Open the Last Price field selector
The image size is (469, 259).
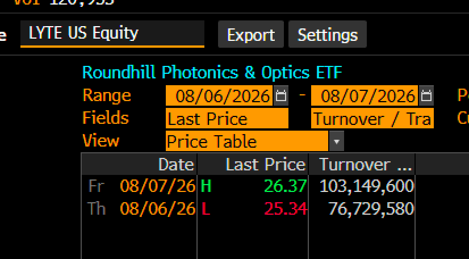(227, 119)
